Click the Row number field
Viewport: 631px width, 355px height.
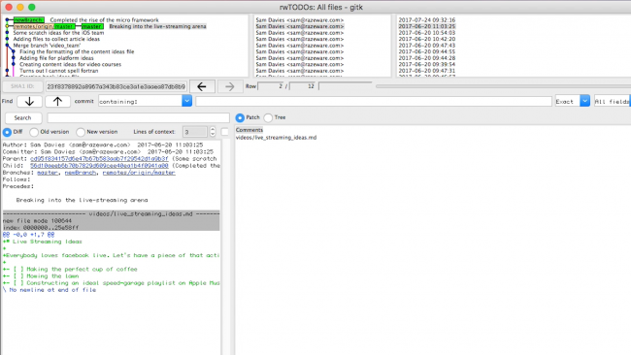271,86
